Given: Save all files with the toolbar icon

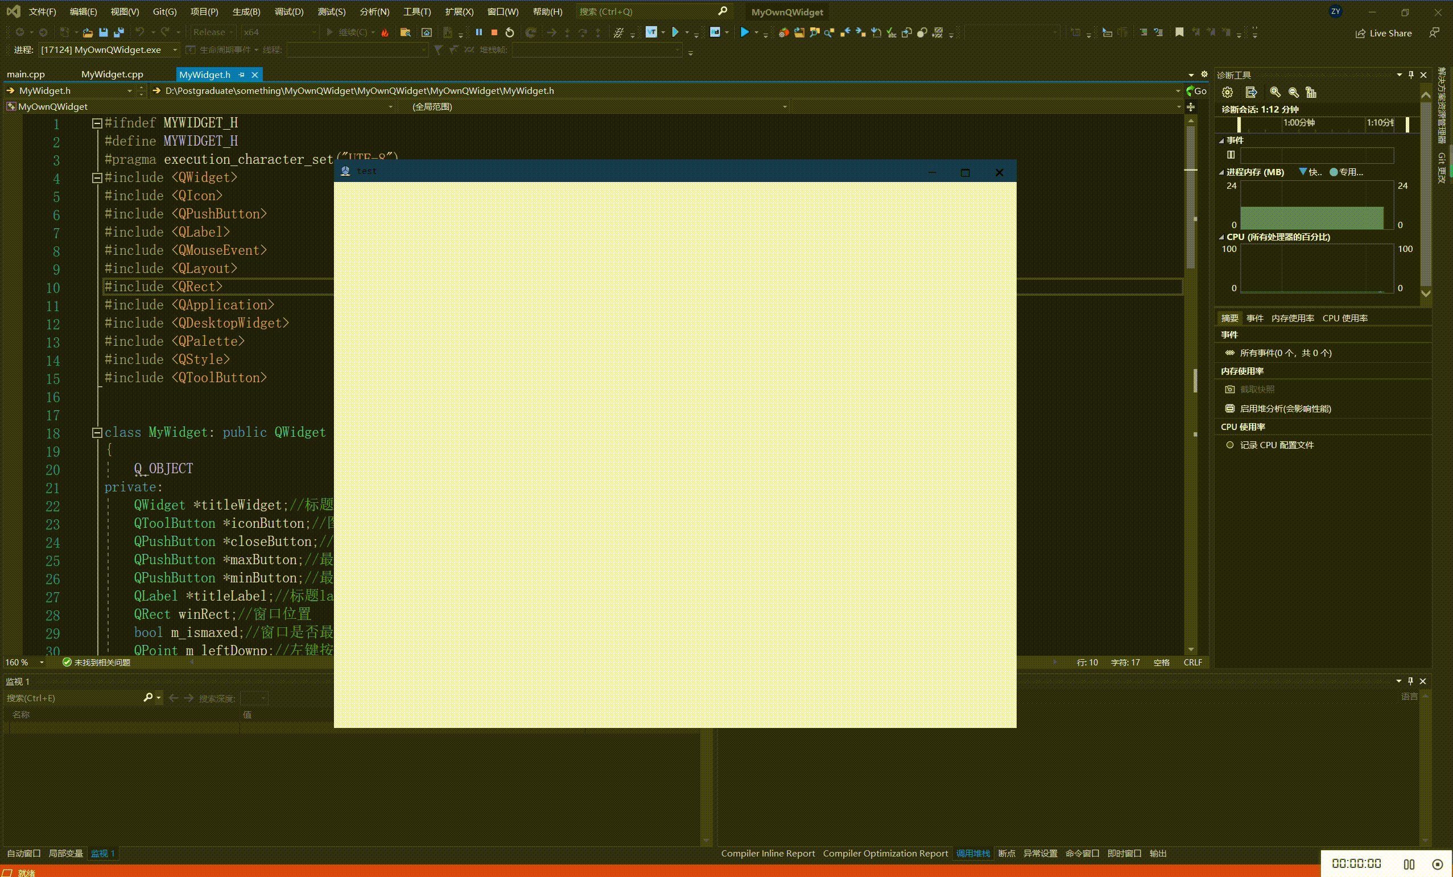Looking at the screenshot, I should (x=119, y=32).
